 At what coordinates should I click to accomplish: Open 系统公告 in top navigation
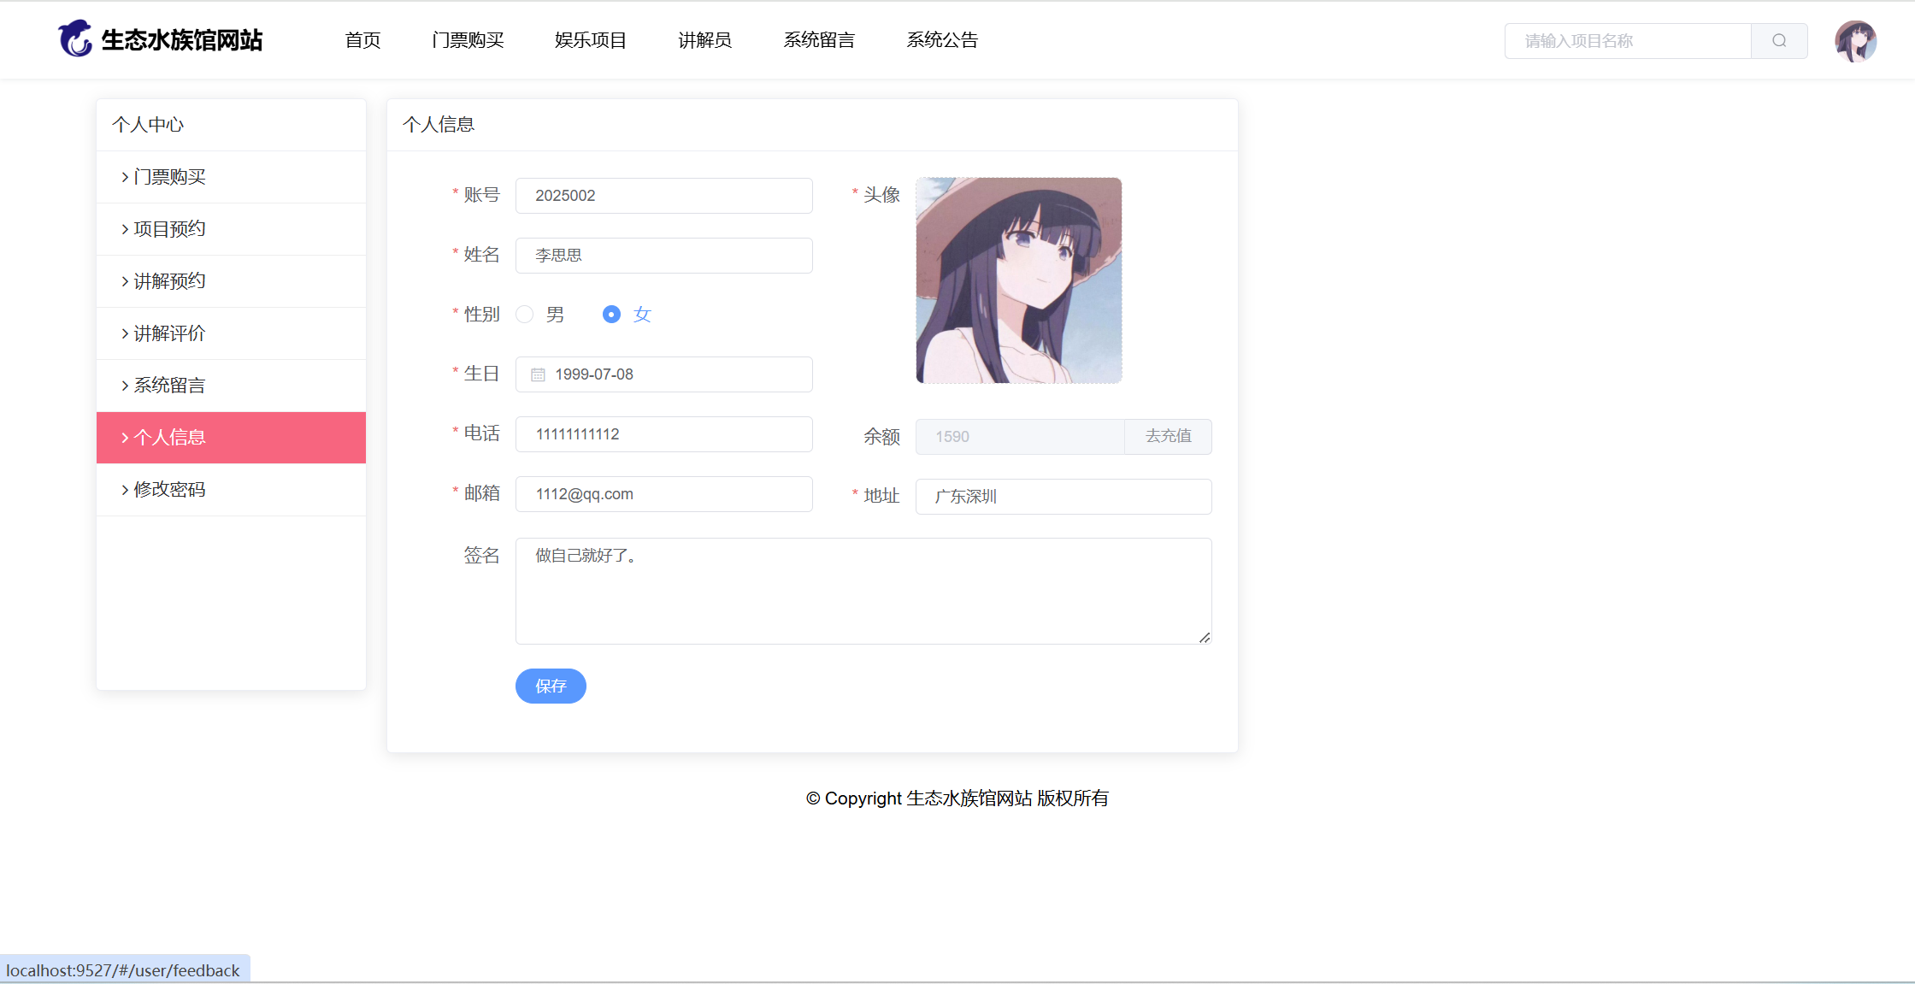pyautogui.click(x=941, y=40)
